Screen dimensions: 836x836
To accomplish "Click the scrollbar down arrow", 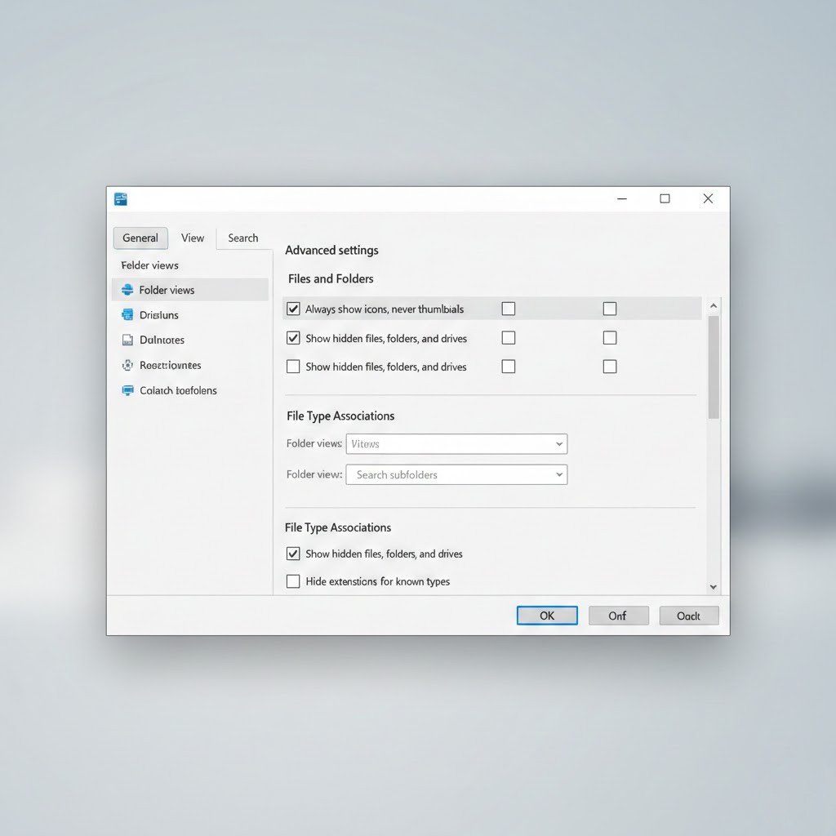I will click(x=713, y=586).
